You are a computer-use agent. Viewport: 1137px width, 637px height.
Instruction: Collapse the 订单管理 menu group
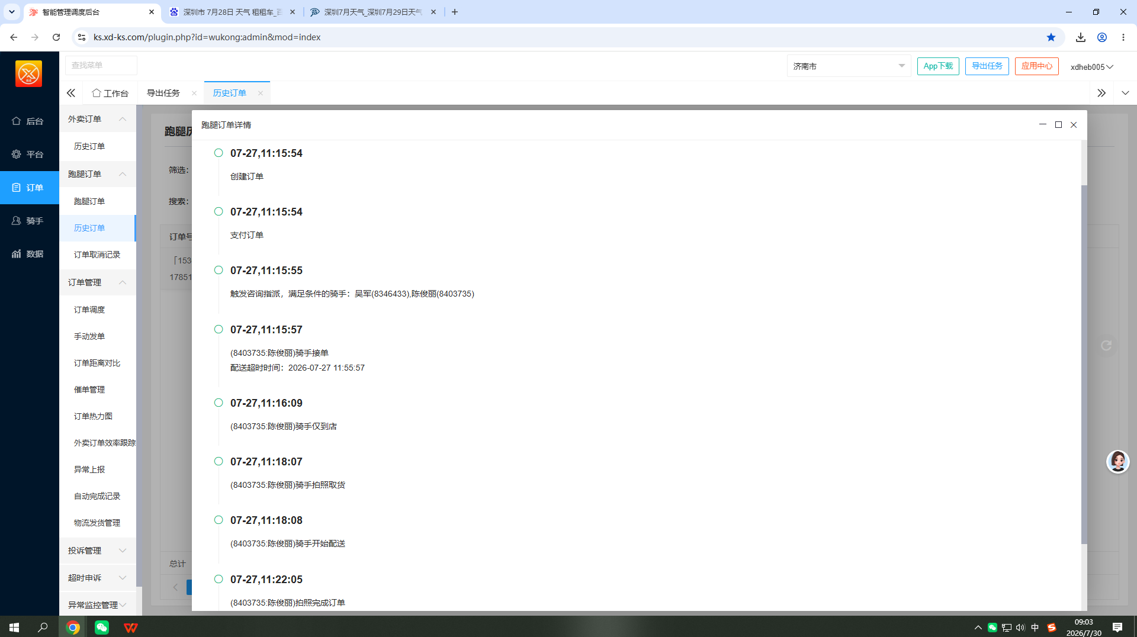tap(98, 282)
